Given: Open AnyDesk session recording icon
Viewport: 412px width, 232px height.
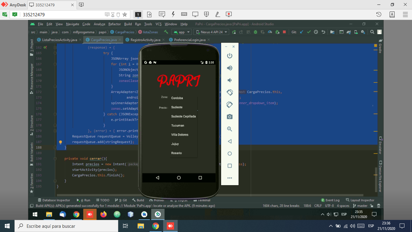Looking at the screenshot, I should pyautogui.click(x=229, y=14).
